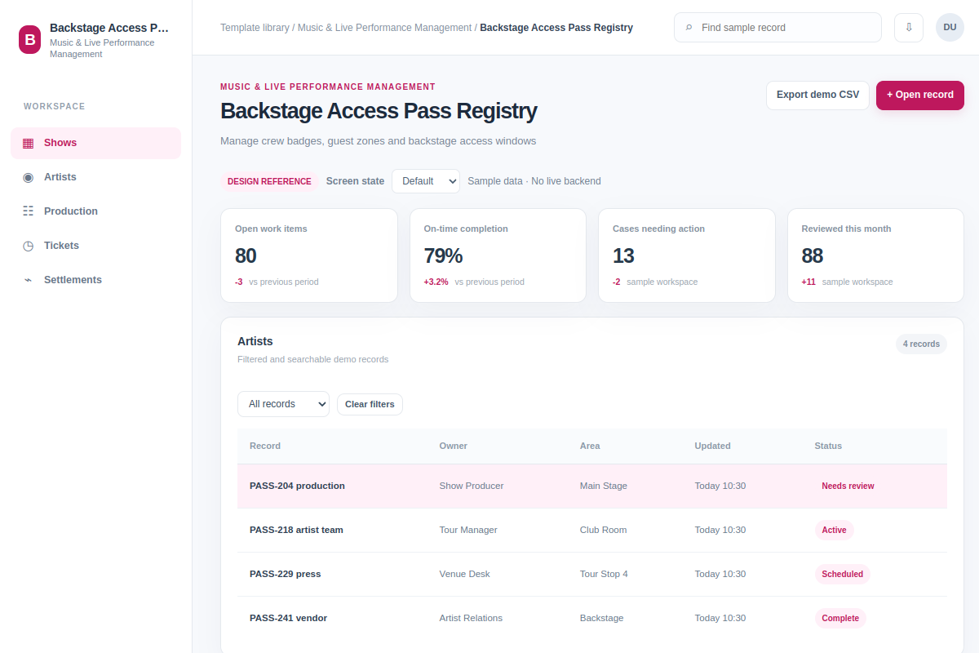Click the Cases needing action card

(687, 255)
